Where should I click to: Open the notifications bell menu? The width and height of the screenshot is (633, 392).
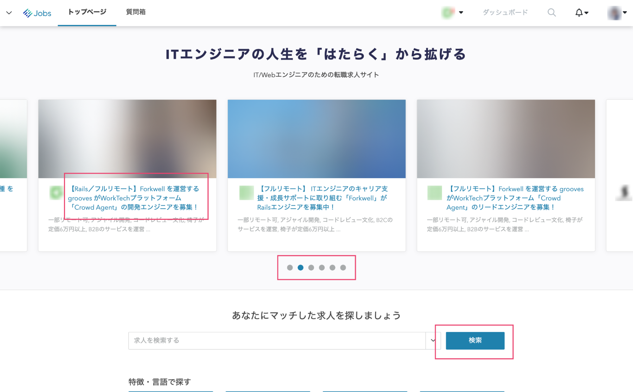click(x=581, y=13)
